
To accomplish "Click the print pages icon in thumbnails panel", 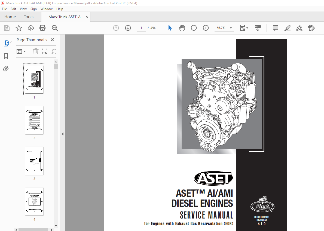I will tap(45, 51).
